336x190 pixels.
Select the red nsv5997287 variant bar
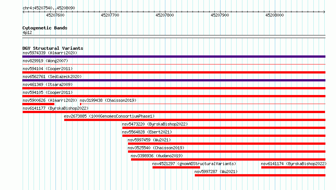[260, 175]
